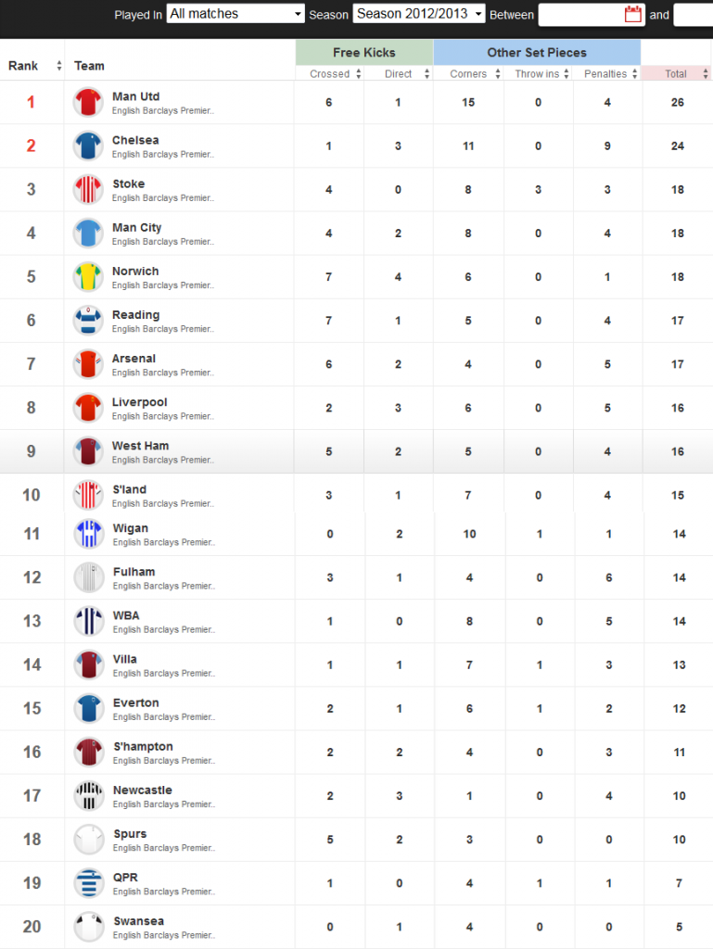Sort by Crossed free kicks column
The height and width of the screenshot is (949, 713).
pos(336,73)
